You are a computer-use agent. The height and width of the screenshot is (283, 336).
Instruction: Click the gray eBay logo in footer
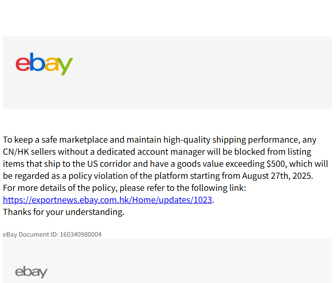(x=31, y=272)
